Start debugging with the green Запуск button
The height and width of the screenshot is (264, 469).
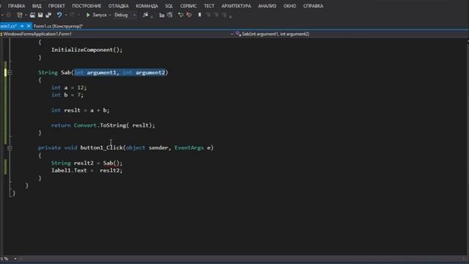96,15
